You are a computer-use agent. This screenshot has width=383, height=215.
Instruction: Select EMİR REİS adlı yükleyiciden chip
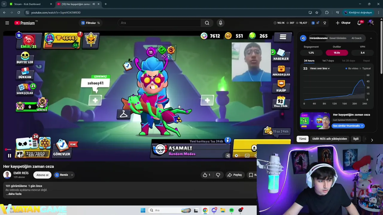coord(329,139)
